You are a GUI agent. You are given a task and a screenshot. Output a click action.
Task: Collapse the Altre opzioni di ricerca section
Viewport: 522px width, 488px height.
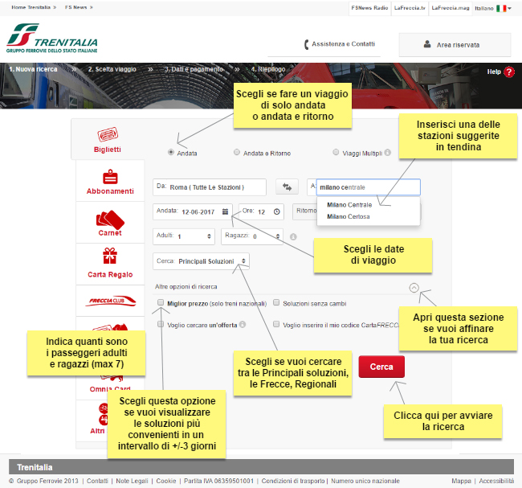[x=414, y=286]
